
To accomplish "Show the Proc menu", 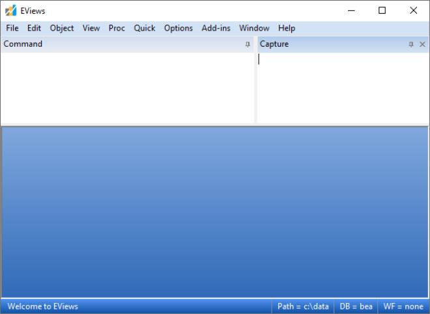I will (117, 28).
